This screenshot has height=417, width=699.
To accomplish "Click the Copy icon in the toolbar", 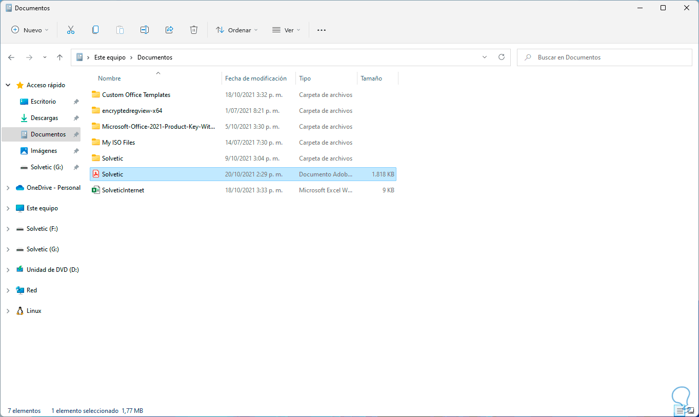I will [95, 30].
